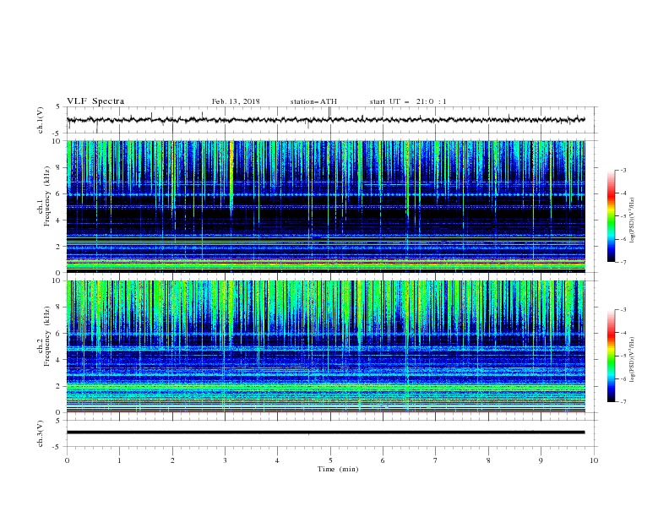Click the "4" kHz tick of ch.1 spectrogram
Screen dimensions: 669x517
(58, 220)
